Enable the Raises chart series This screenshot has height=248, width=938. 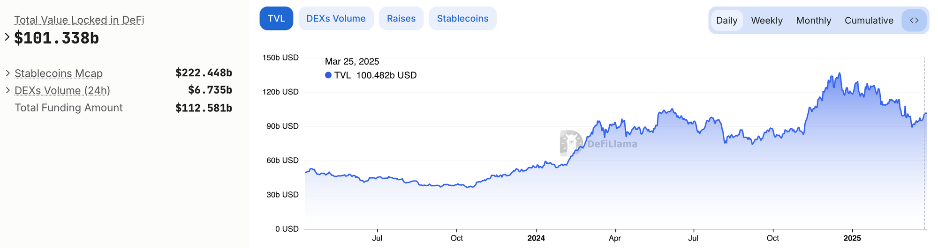(x=401, y=19)
